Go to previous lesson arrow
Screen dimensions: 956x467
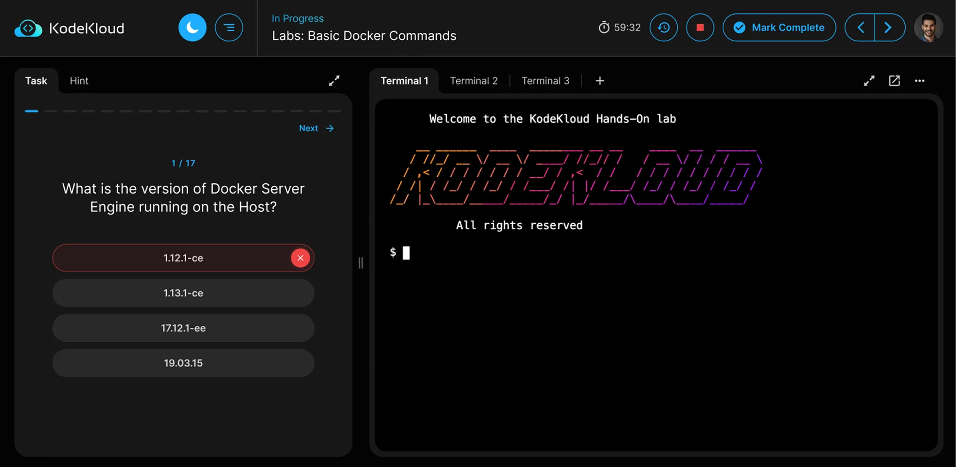point(860,28)
